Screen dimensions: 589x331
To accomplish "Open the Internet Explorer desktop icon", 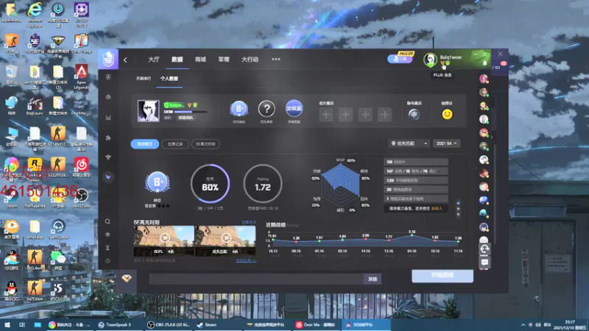I will [x=35, y=15].
